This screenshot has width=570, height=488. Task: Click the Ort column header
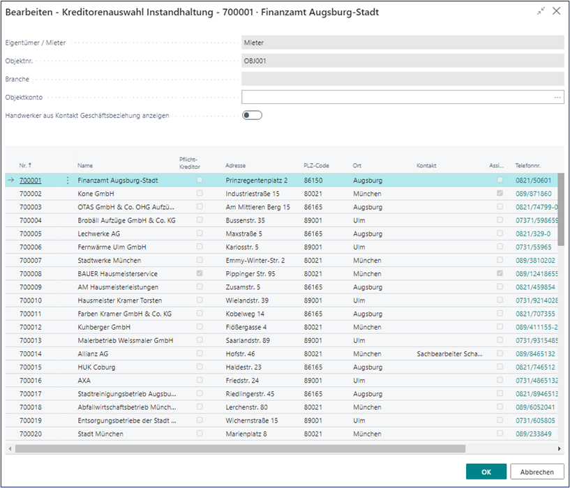(x=357, y=166)
